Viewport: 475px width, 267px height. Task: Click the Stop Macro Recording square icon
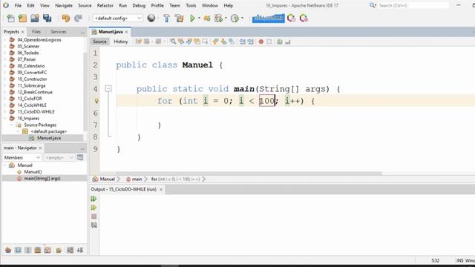[269, 42]
